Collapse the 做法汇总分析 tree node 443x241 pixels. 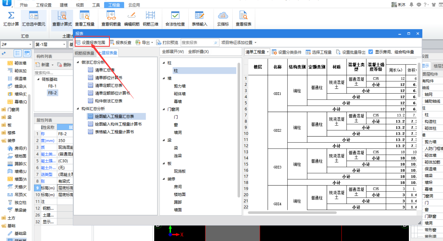(78, 62)
